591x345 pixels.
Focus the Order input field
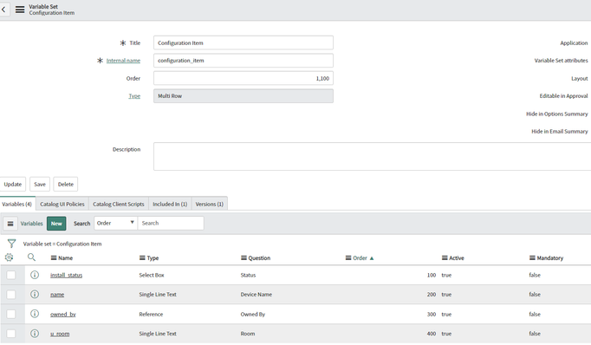click(244, 78)
